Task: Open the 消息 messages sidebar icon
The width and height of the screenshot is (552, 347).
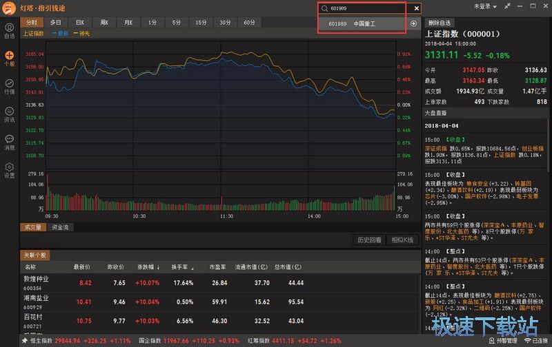Action: tap(10, 143)
